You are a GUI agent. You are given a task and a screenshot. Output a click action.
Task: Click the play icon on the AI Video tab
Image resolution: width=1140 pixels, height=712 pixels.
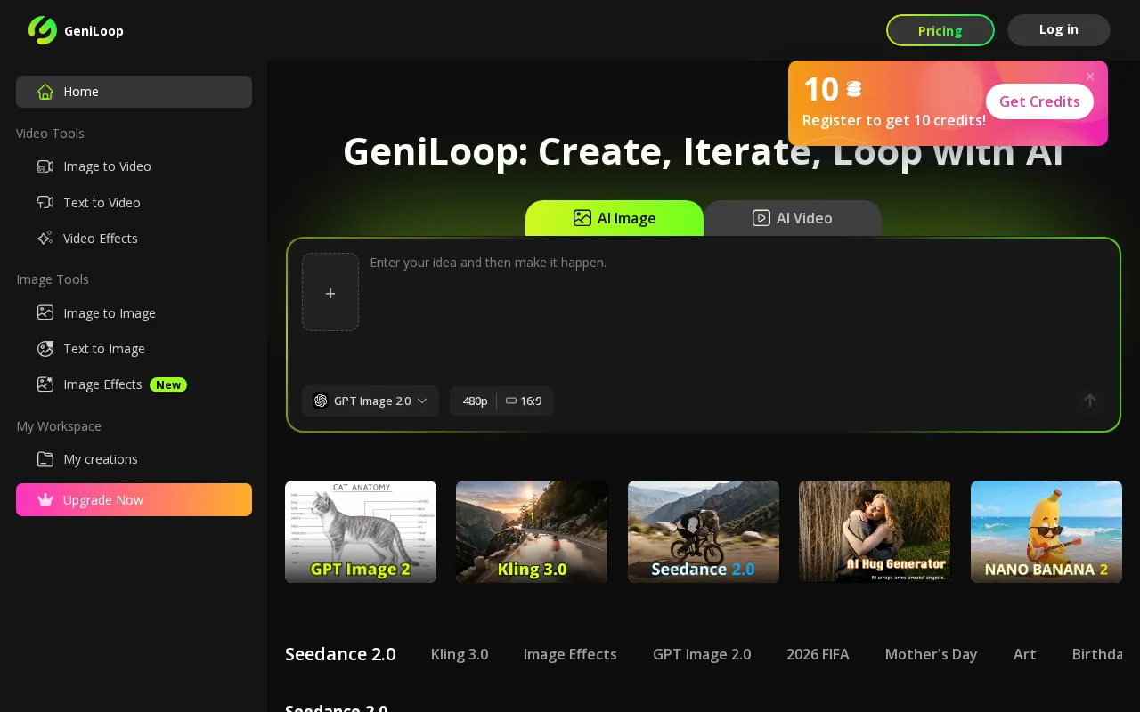[761, 218]
